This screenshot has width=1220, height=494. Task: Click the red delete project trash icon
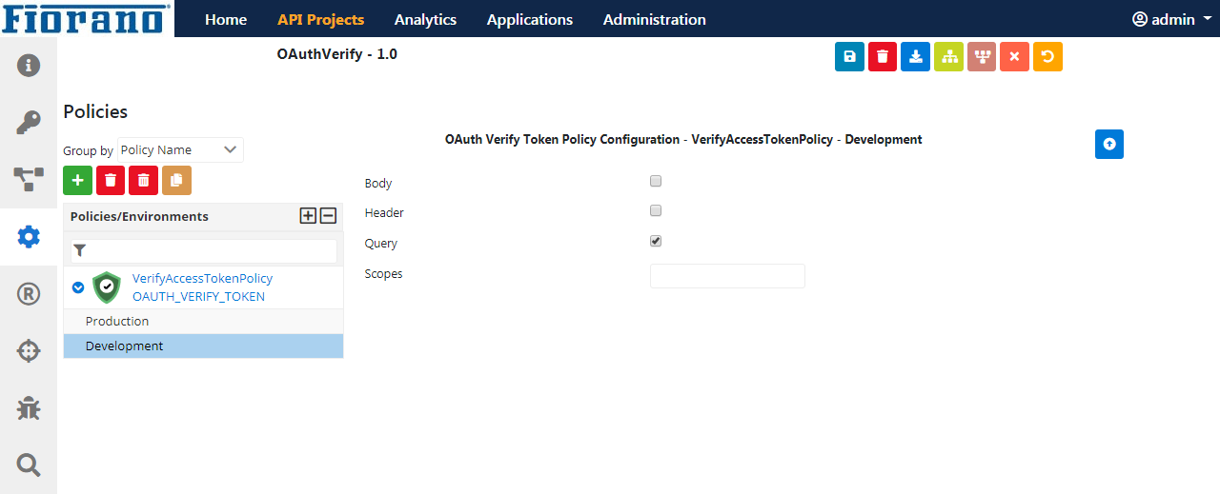[x=883, y=57]
